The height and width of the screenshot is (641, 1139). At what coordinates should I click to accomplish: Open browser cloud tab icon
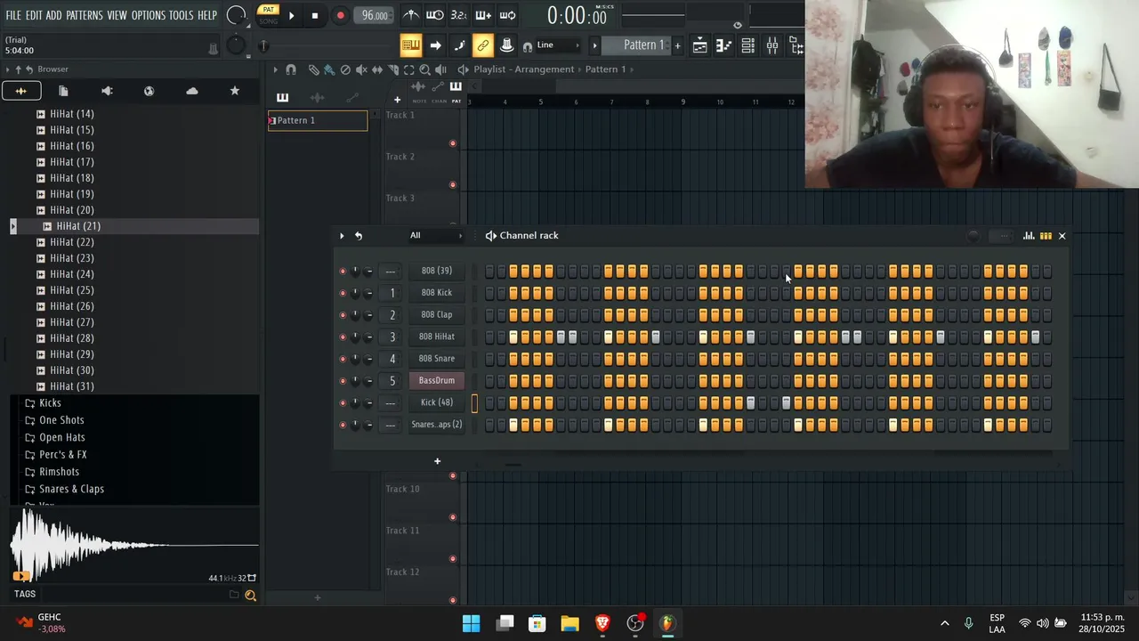coord(192,91)
